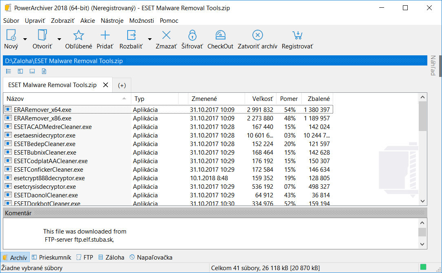
Task: Switch to the Prieskumník tab
Action: [x=51, y=258]
